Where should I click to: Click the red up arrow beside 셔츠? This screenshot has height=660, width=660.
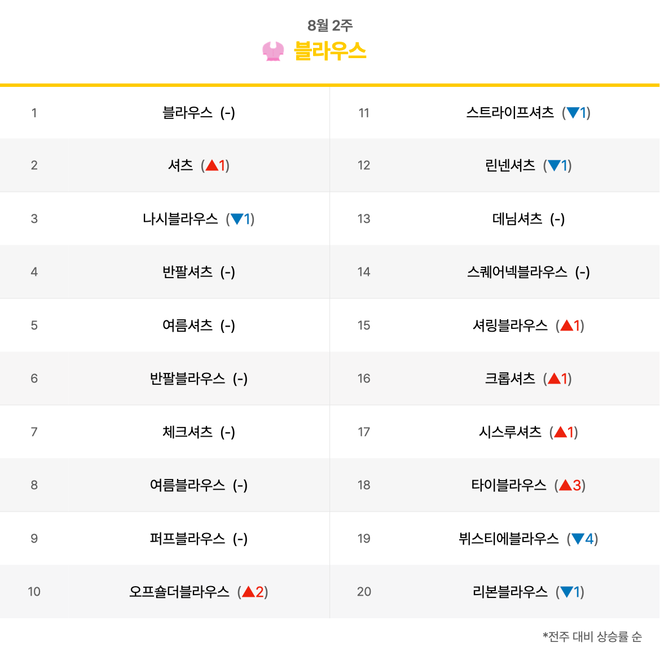[x=212, y=165]
